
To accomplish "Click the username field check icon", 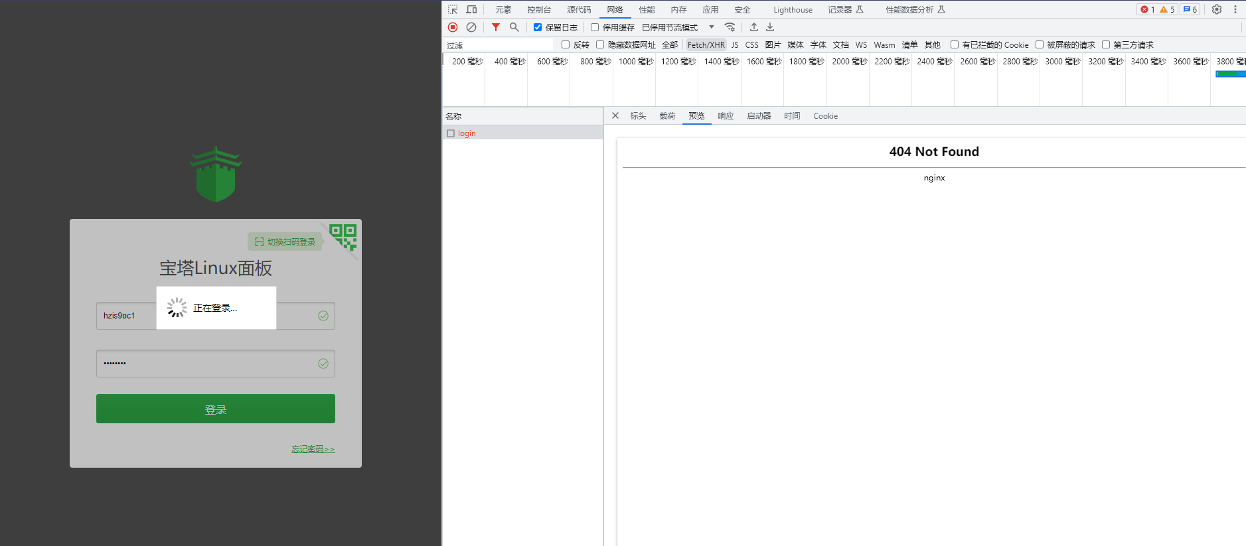I will pos(323,316).
